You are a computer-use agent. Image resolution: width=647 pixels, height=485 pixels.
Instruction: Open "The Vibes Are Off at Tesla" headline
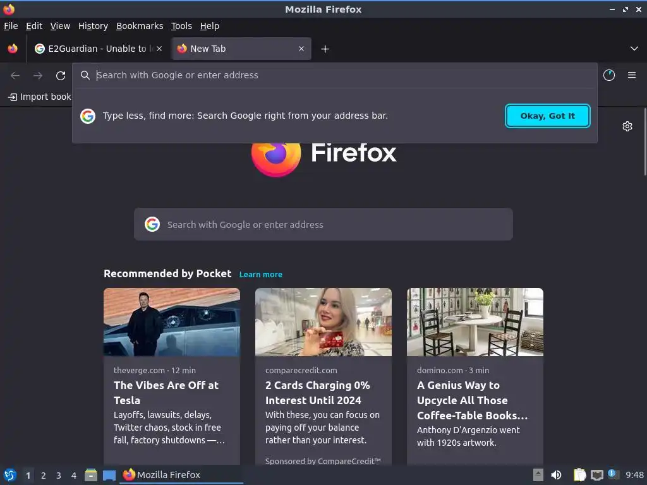(166, 393)
